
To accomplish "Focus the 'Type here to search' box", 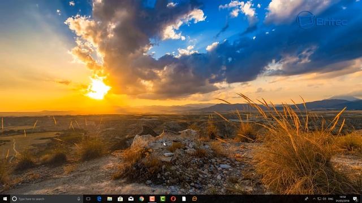I will [x=46, y=199].
